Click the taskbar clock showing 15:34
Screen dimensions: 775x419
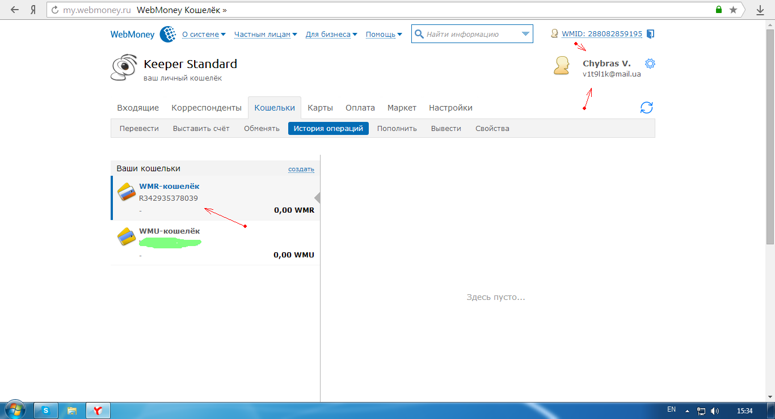[744, 410]
